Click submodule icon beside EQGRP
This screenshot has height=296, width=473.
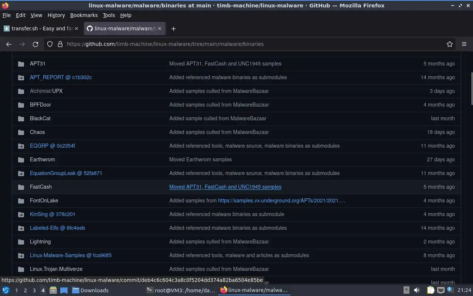coord(21,146)
